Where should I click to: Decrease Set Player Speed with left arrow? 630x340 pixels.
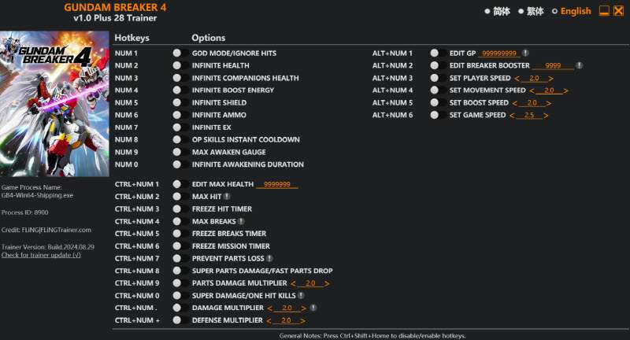click(x=517, y=78)
